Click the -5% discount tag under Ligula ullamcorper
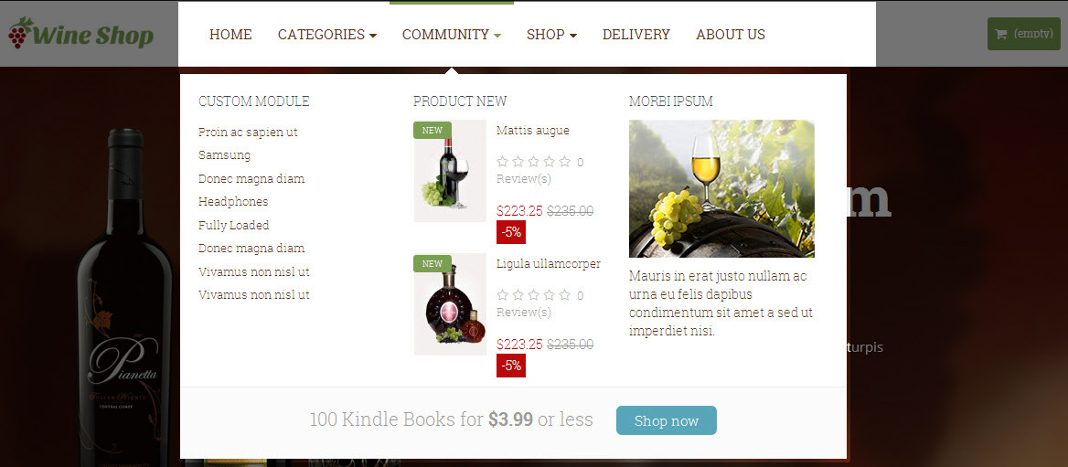 [x=511, y=365]
